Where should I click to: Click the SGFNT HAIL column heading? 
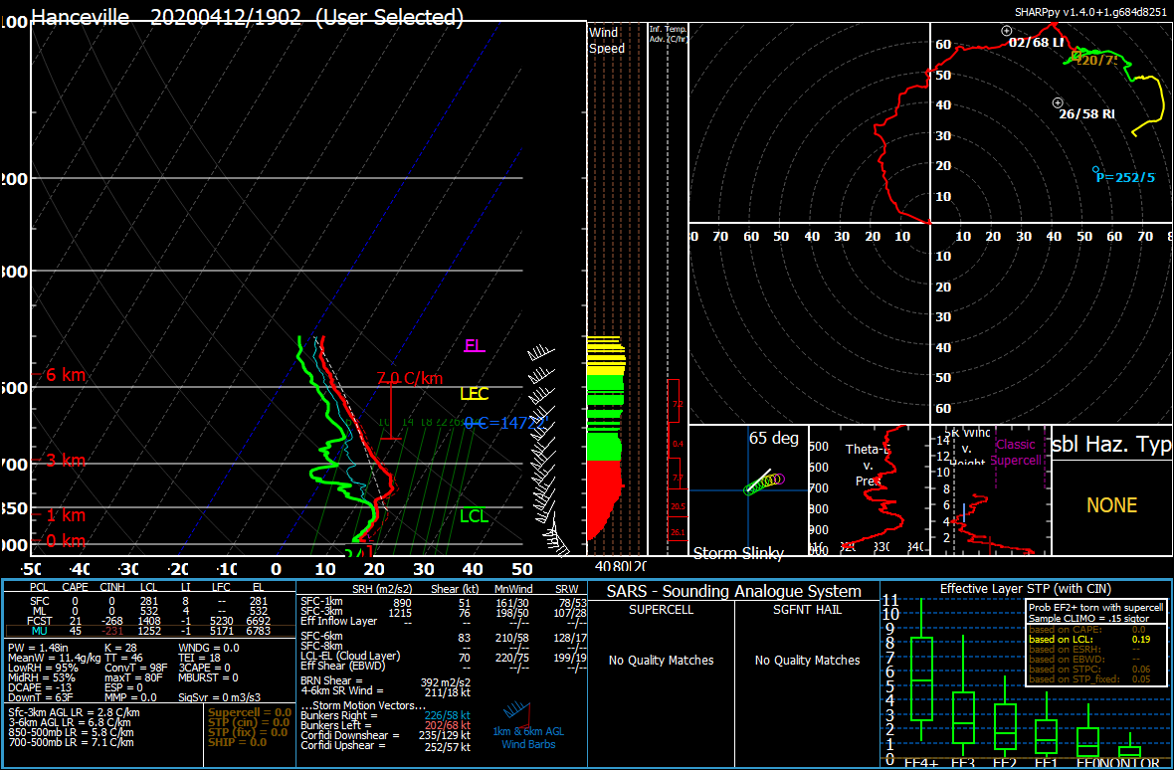807,609
